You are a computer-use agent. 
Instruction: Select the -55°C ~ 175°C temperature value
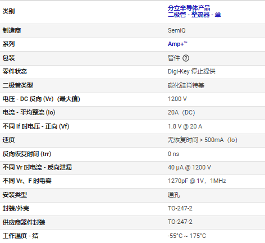click(186, 236)
